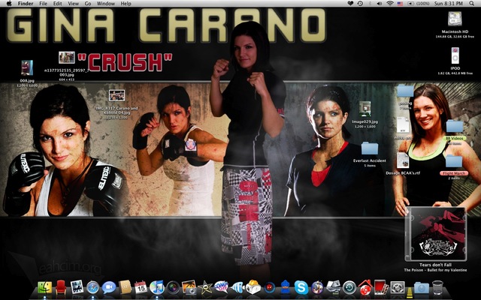This screenshot has height=300, width=481.
Task: Open iCal calendar in the Dock
Action: (141, 287)
